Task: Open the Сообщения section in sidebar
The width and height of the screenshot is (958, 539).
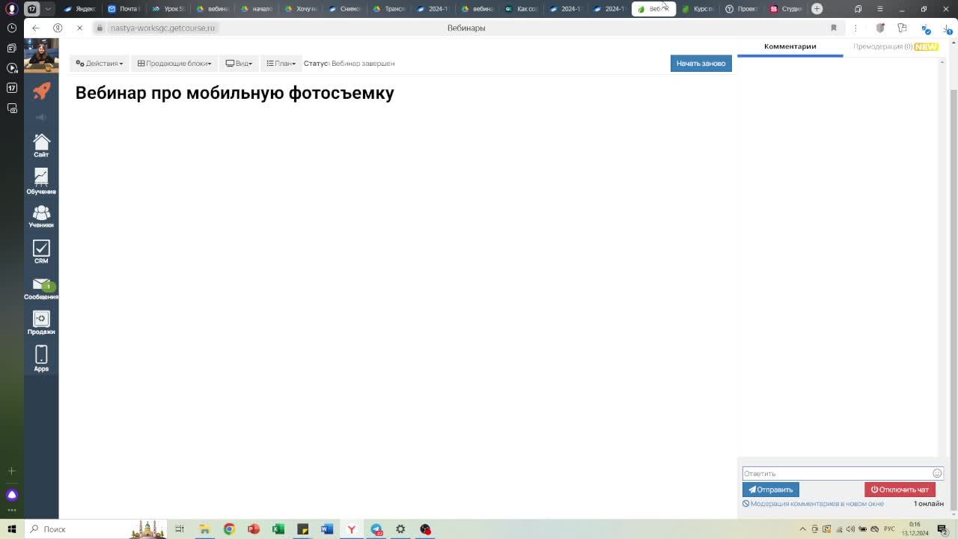Action: click(41, 288)
